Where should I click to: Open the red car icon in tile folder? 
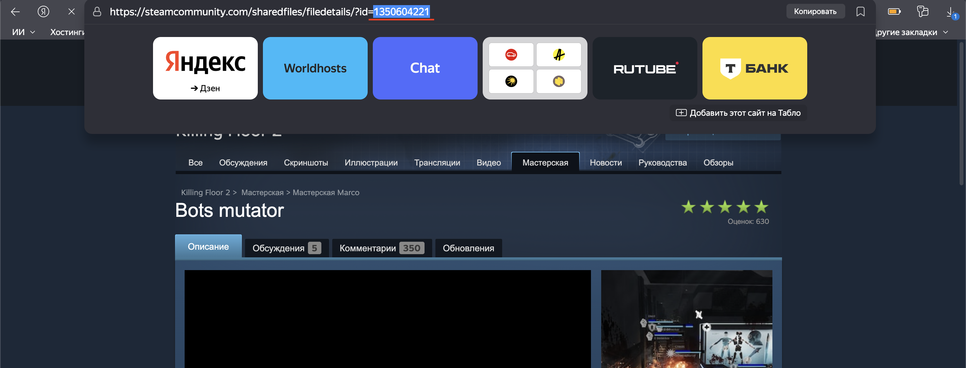[x=511, y=55]
